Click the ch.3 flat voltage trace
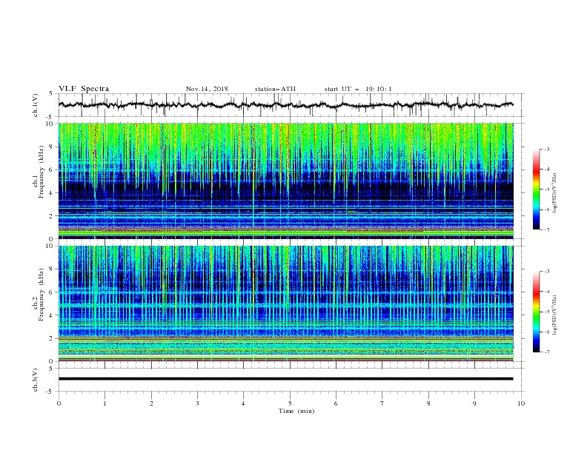The image size is (587, 453). tap(286, 379)
